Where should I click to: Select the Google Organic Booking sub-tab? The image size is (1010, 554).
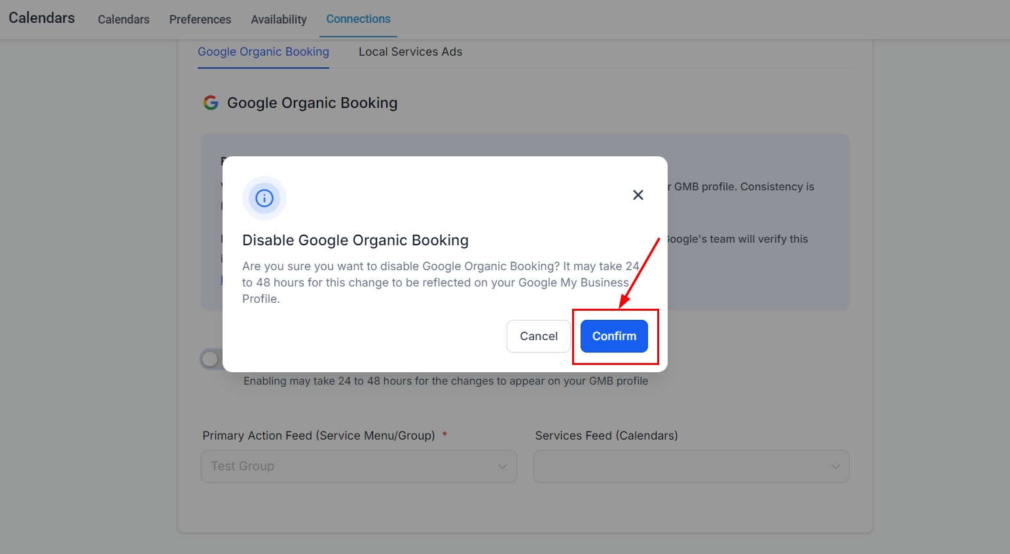click(263, 52)
